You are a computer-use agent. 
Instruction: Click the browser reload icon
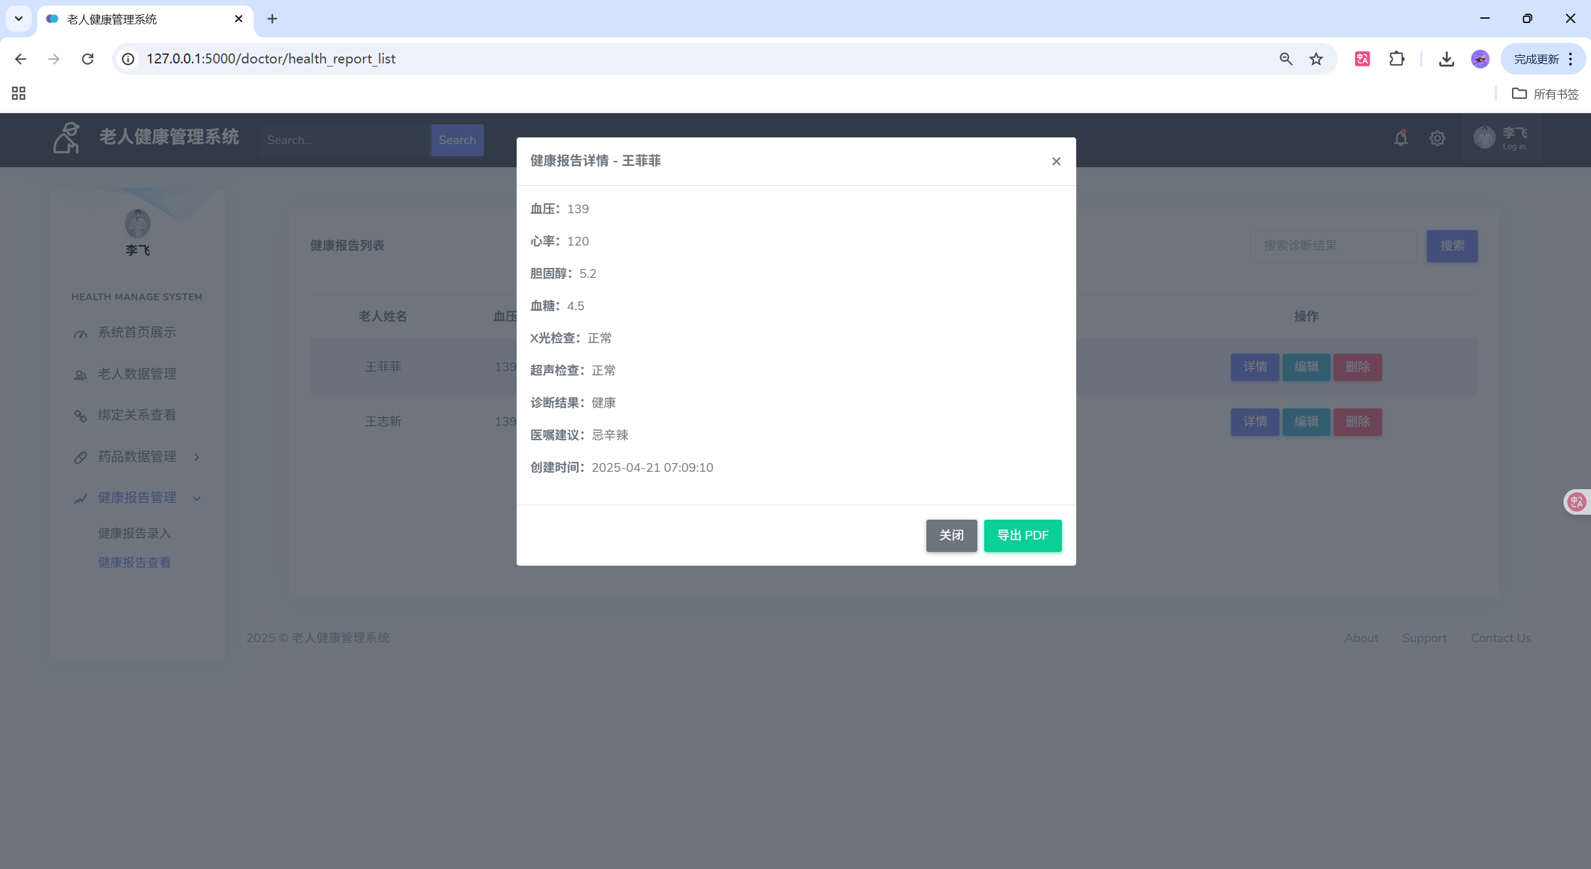(x=88, y=59)
